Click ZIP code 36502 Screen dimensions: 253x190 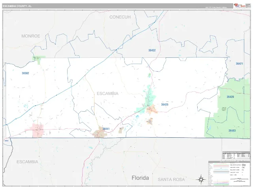click(25, 73)
